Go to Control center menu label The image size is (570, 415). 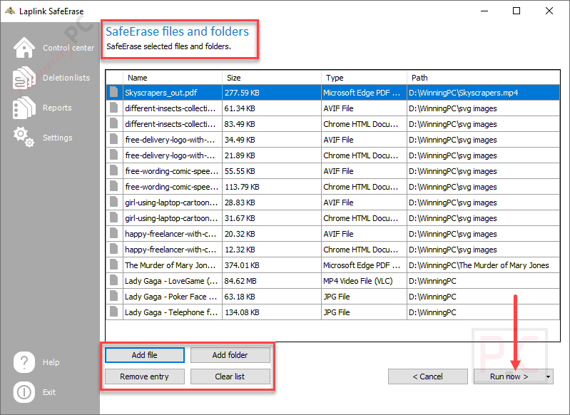click(x=68, y=48)
